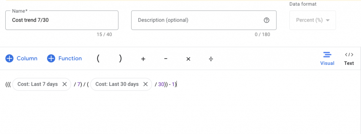
Task: Switch to Visual formula editor mode
Action: [x=327, y=59]
